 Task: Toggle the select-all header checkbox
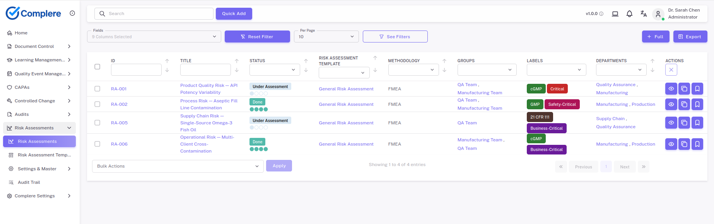click(97, 67)
